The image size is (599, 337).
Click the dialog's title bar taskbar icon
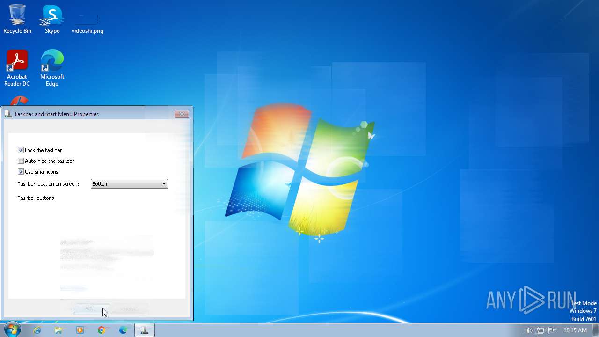tap(8, 114)
